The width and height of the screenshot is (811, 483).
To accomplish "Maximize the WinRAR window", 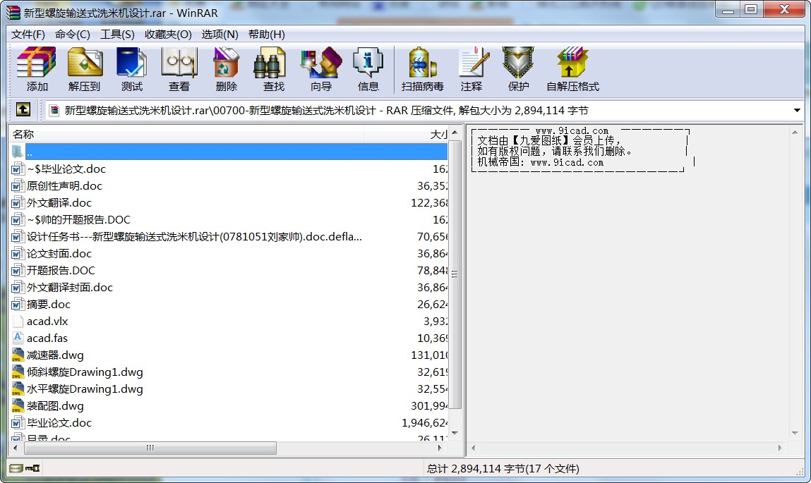I will [751, 9].
